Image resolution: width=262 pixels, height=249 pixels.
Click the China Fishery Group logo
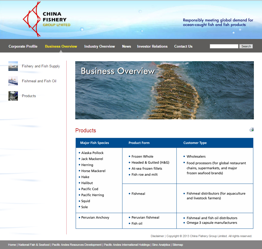[47, 19]
